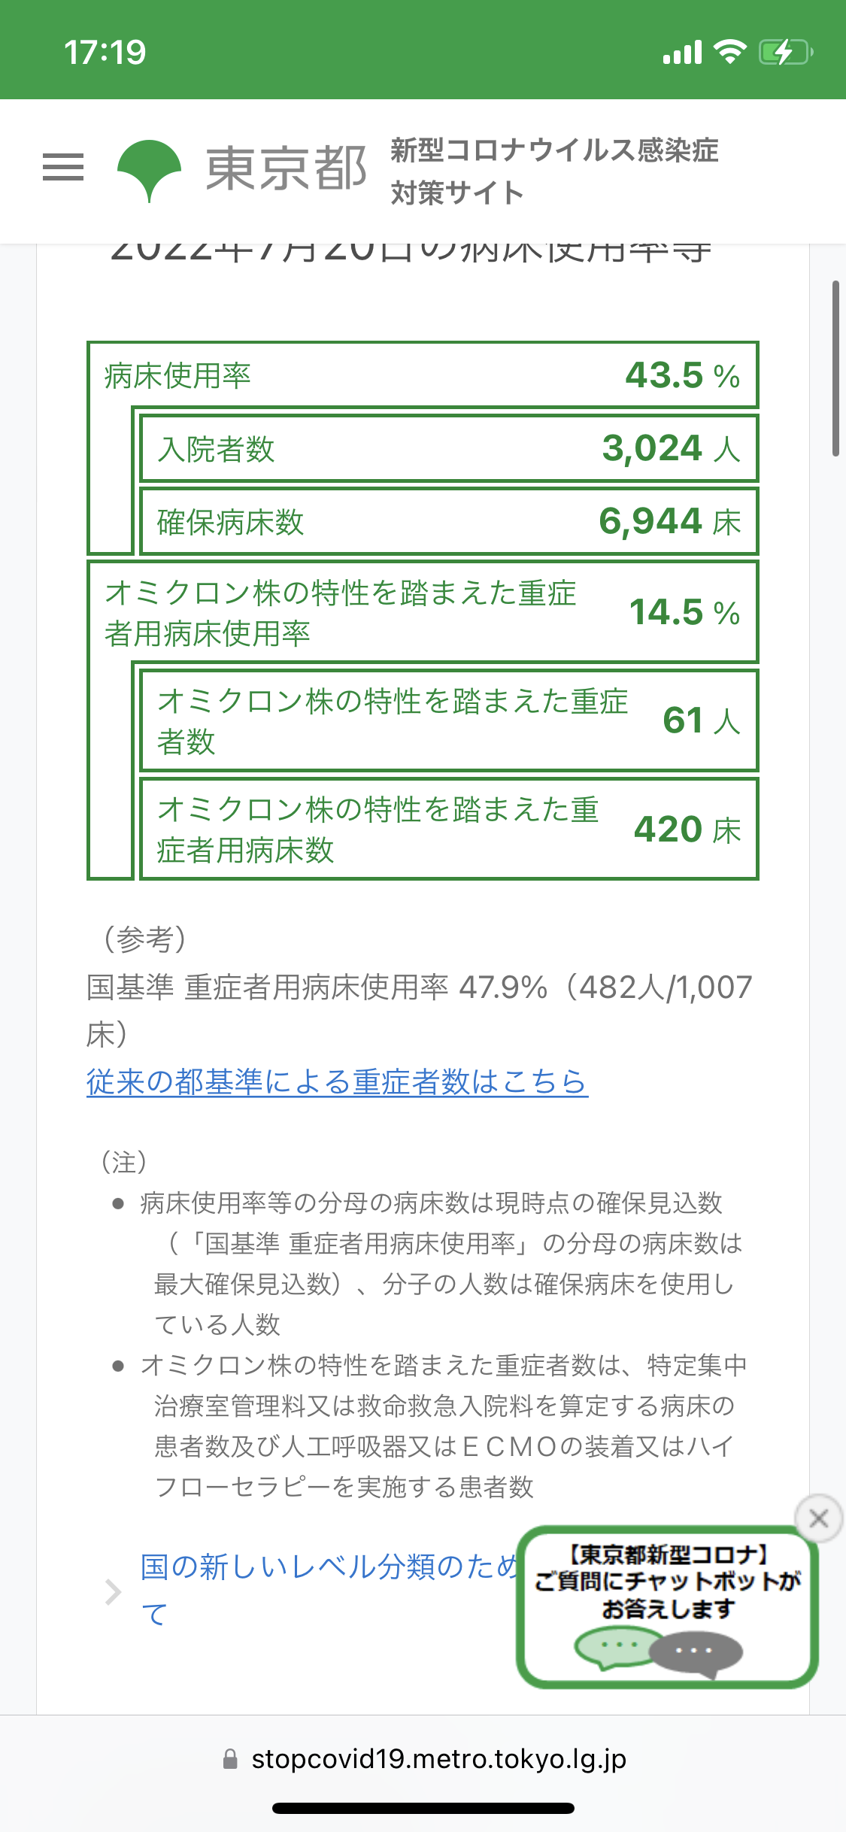Open the hamburger navigation menu
Image resolution: width=846 pixels, height=1832 pixels.
pyautogui.click(x=63, y=167)
